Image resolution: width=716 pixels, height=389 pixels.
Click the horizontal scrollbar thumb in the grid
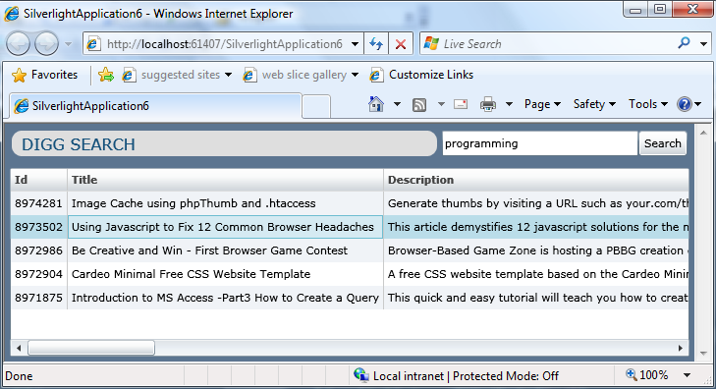(91, 348)
